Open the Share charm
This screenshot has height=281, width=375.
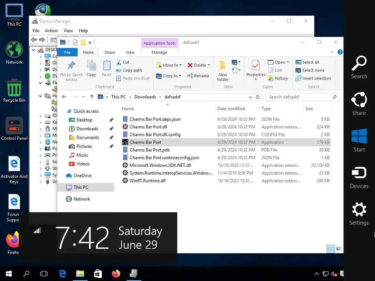(359, 104)
